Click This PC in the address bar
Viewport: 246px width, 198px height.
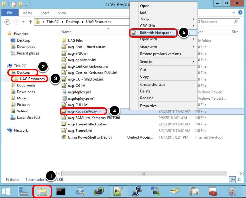point(53,22)
